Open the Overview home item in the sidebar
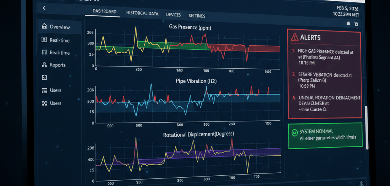 click(59, 27)
